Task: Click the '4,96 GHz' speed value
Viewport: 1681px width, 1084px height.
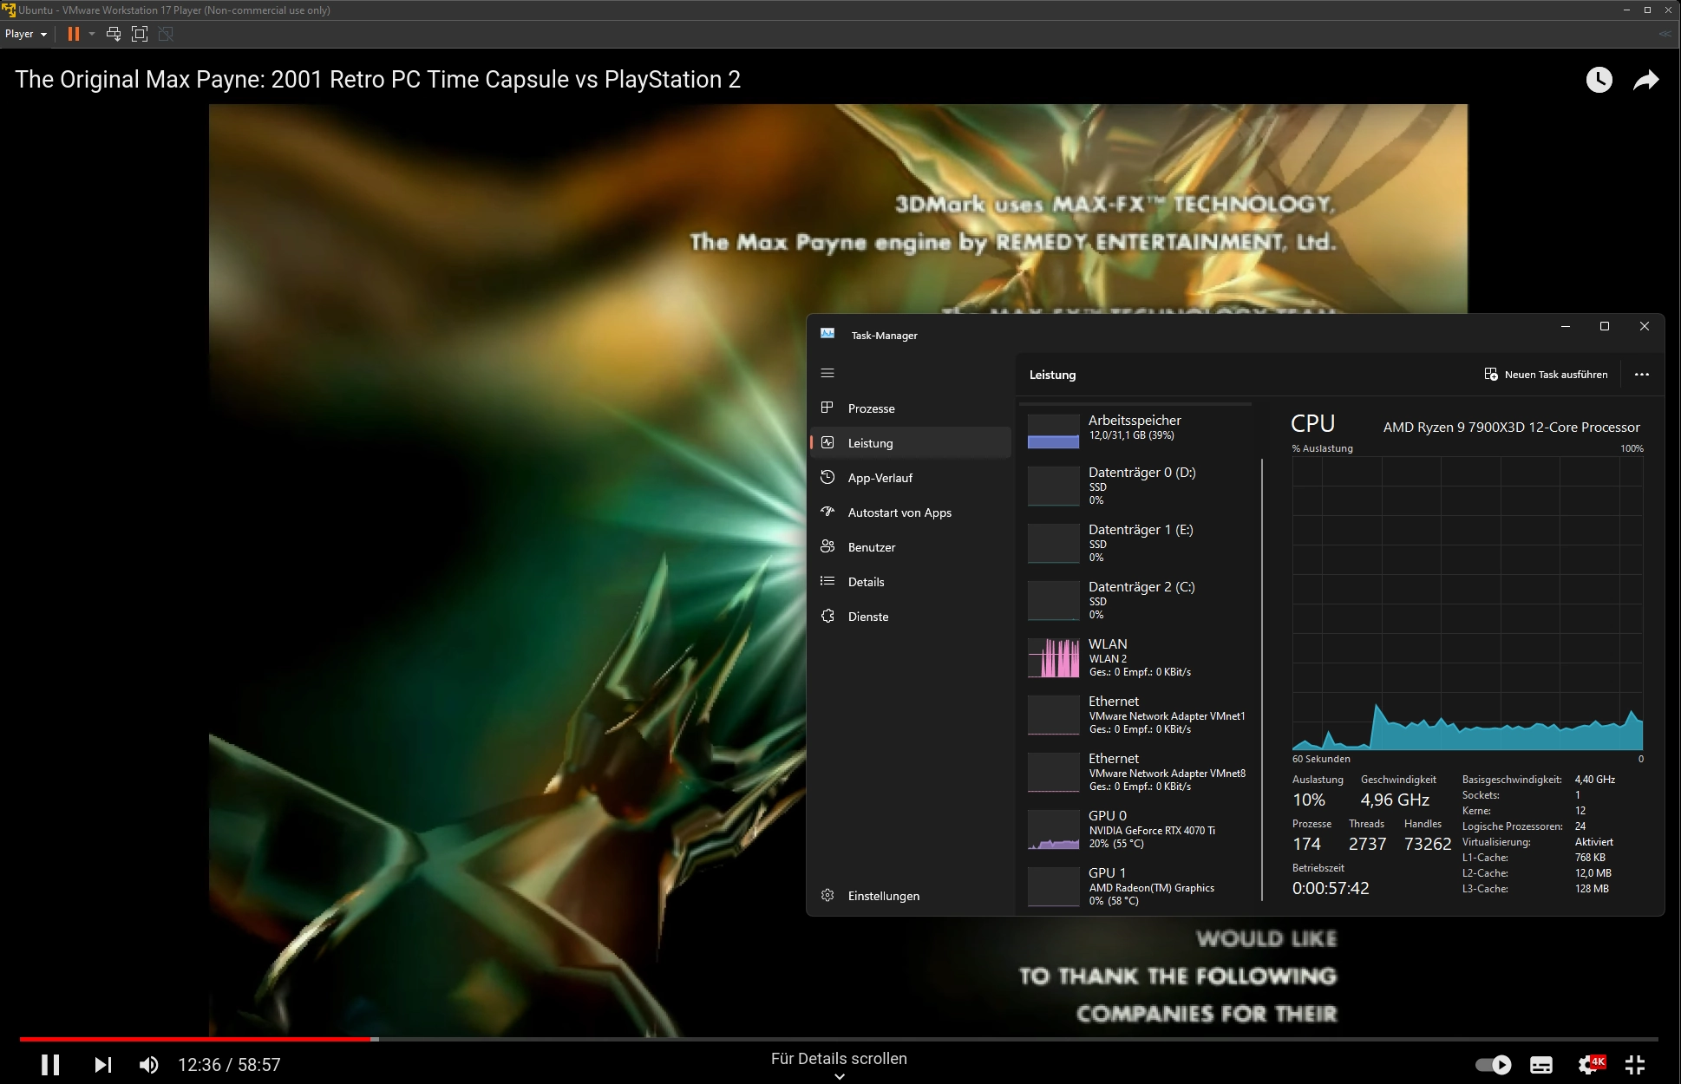Action: pos(1395,800)
